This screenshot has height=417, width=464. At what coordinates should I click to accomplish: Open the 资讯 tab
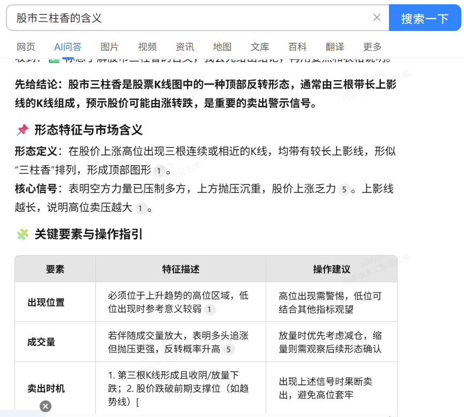coord(185,47)
